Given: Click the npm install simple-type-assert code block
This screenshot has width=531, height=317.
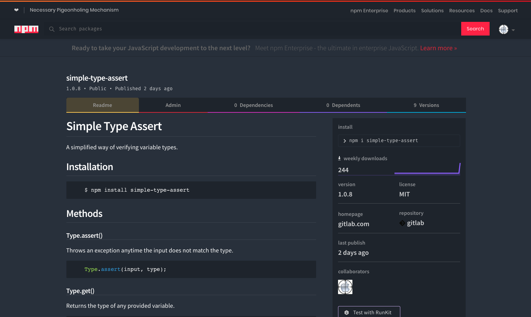Looking at the screenshot, I should [x=191, y=190].
